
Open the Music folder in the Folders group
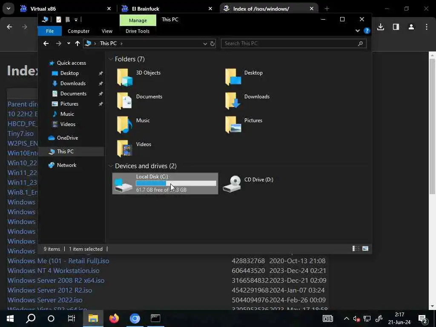[124, 125]
